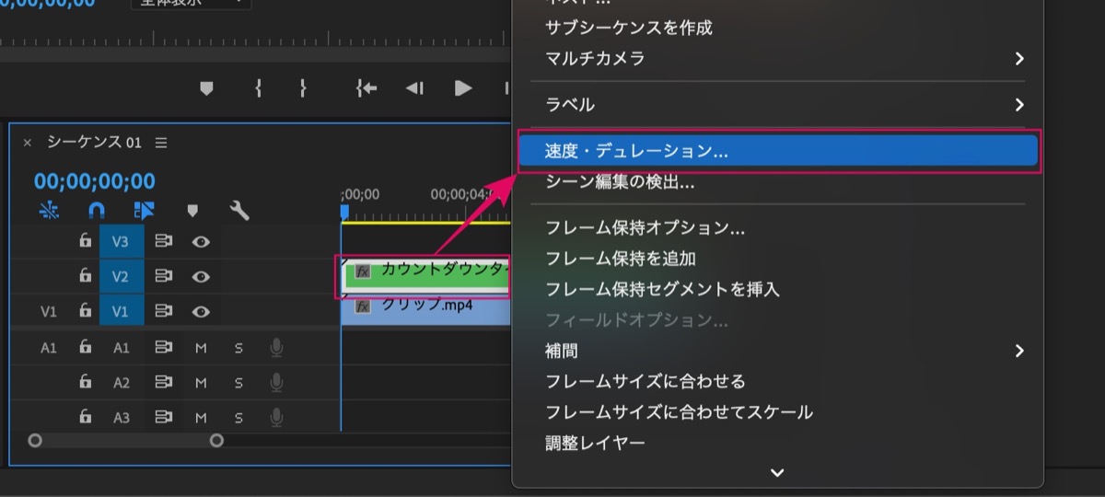Click the V1 source patching indicator
1105x497 pixels.
[x=49, y=311]
